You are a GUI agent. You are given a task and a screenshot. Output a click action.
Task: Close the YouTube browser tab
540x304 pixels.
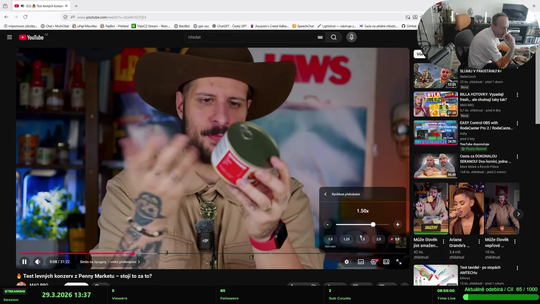coord(66,6)
